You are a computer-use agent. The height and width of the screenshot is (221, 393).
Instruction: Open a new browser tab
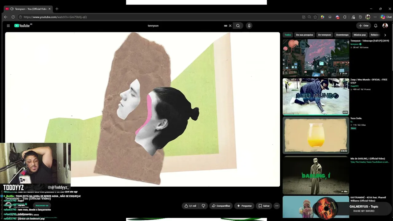click(x=57, y=9)
